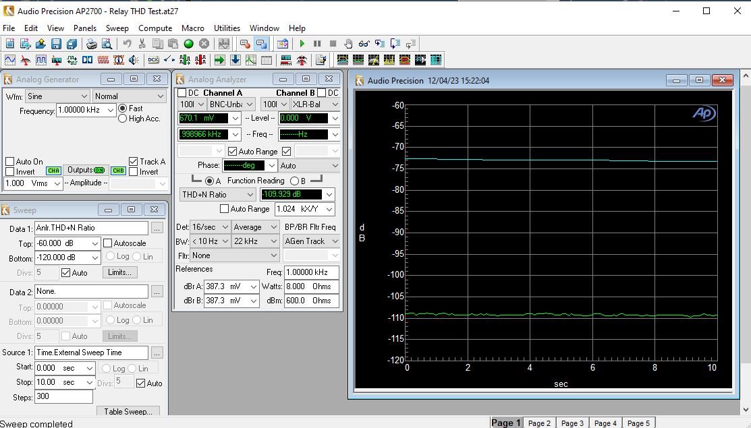Viewport: 751px width, 428px height.
Task: Click the Save test floppy disk icon
Action: point(56,44)
